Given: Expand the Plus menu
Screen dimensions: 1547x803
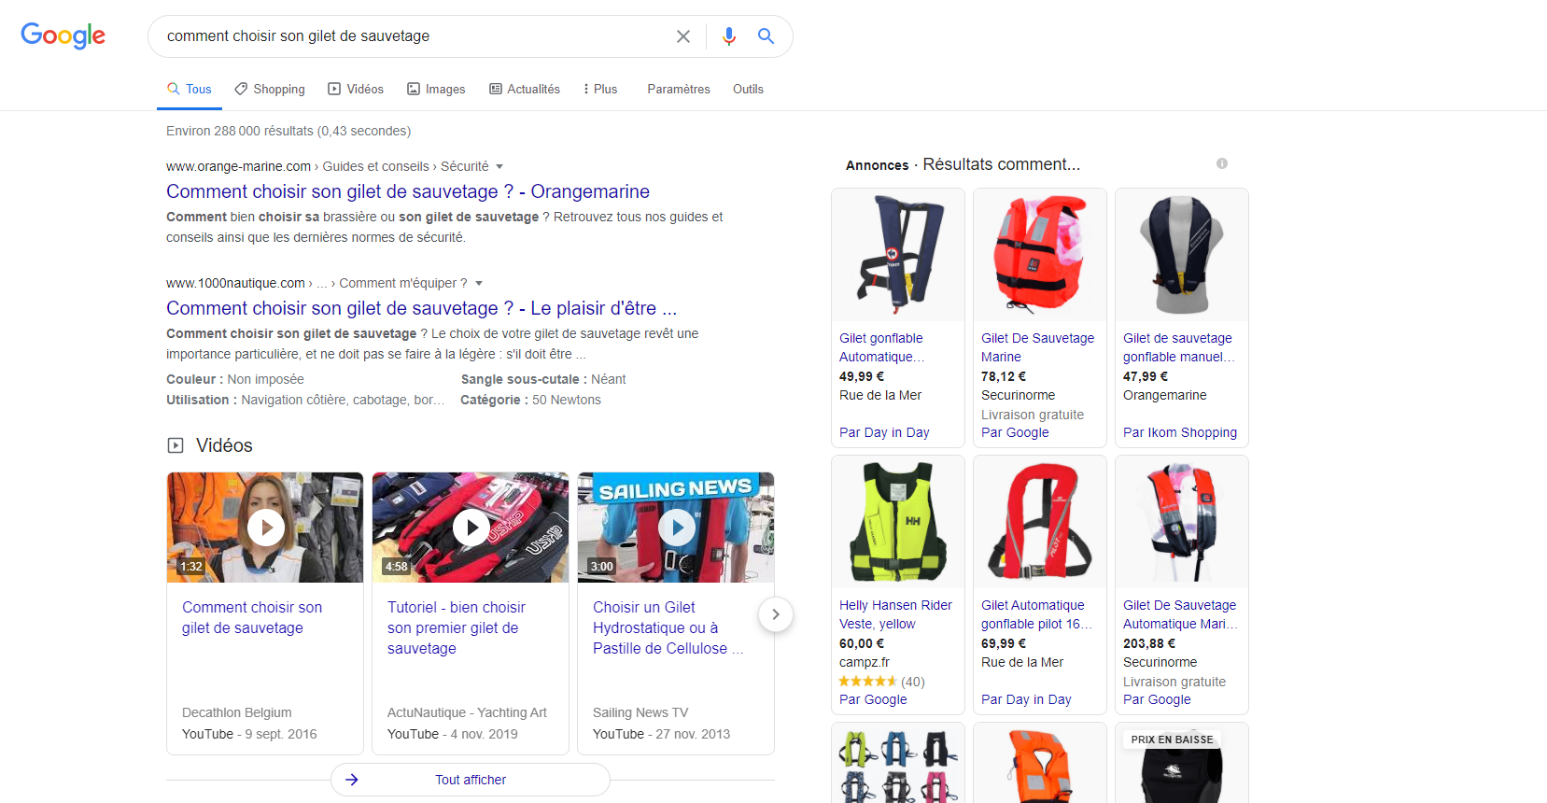Looking at the screenshot, I should tap(600, 90).
